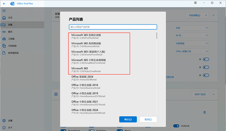Collapse the deploy section chevron
Image resolution: width=226 pixels, height=131 pixels.
tap(214, 15)
